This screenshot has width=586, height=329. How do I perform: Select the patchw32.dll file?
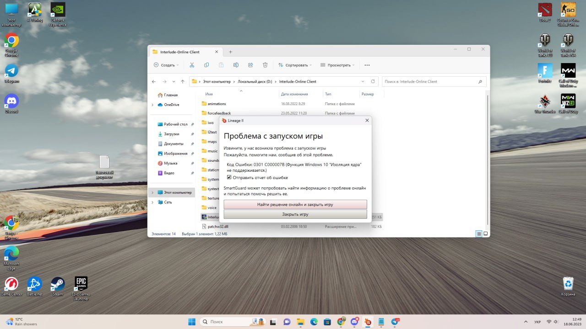click(x=218, y=226)
